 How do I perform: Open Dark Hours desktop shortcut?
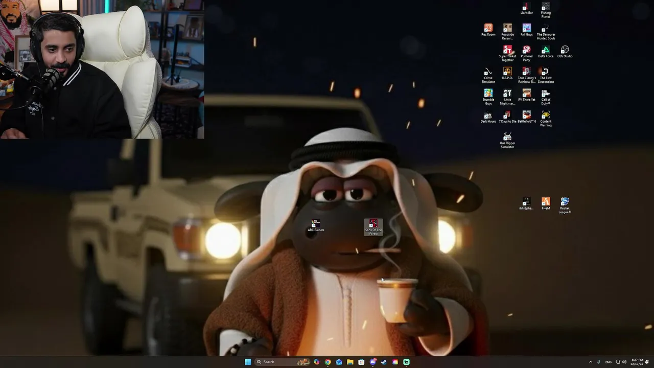[x=488, y=117]
